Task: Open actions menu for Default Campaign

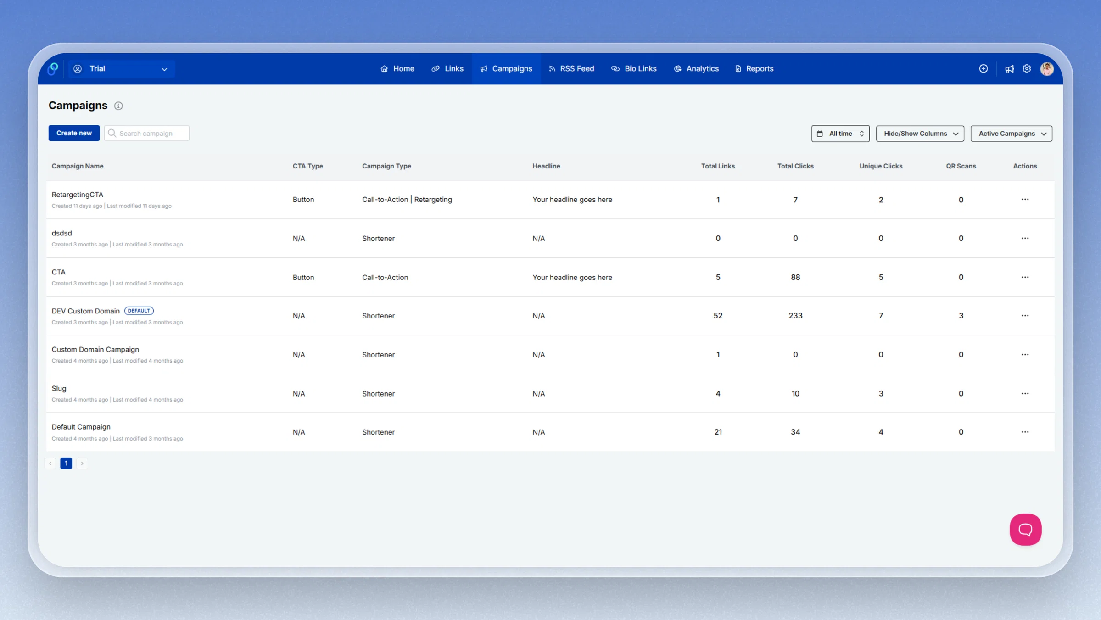Action: [1025, 432]
